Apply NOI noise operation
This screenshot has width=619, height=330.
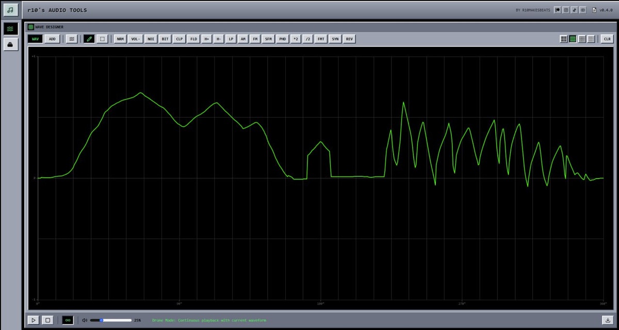151,39
